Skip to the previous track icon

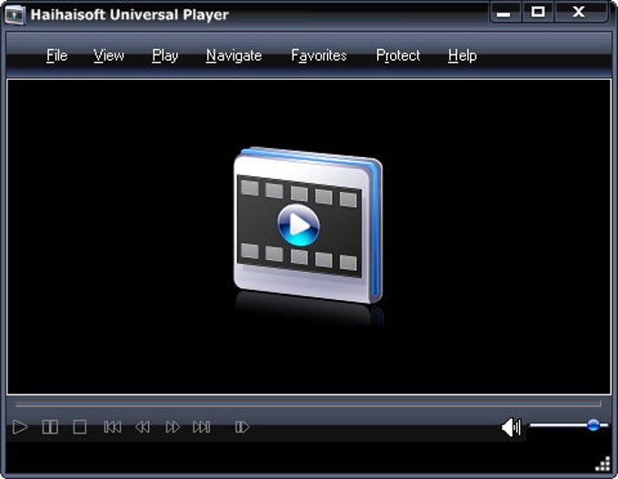(x=113, y=427)
